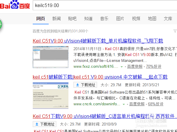Open result Keil C51下载V9.00 西西软件

(x=105, y=116)
